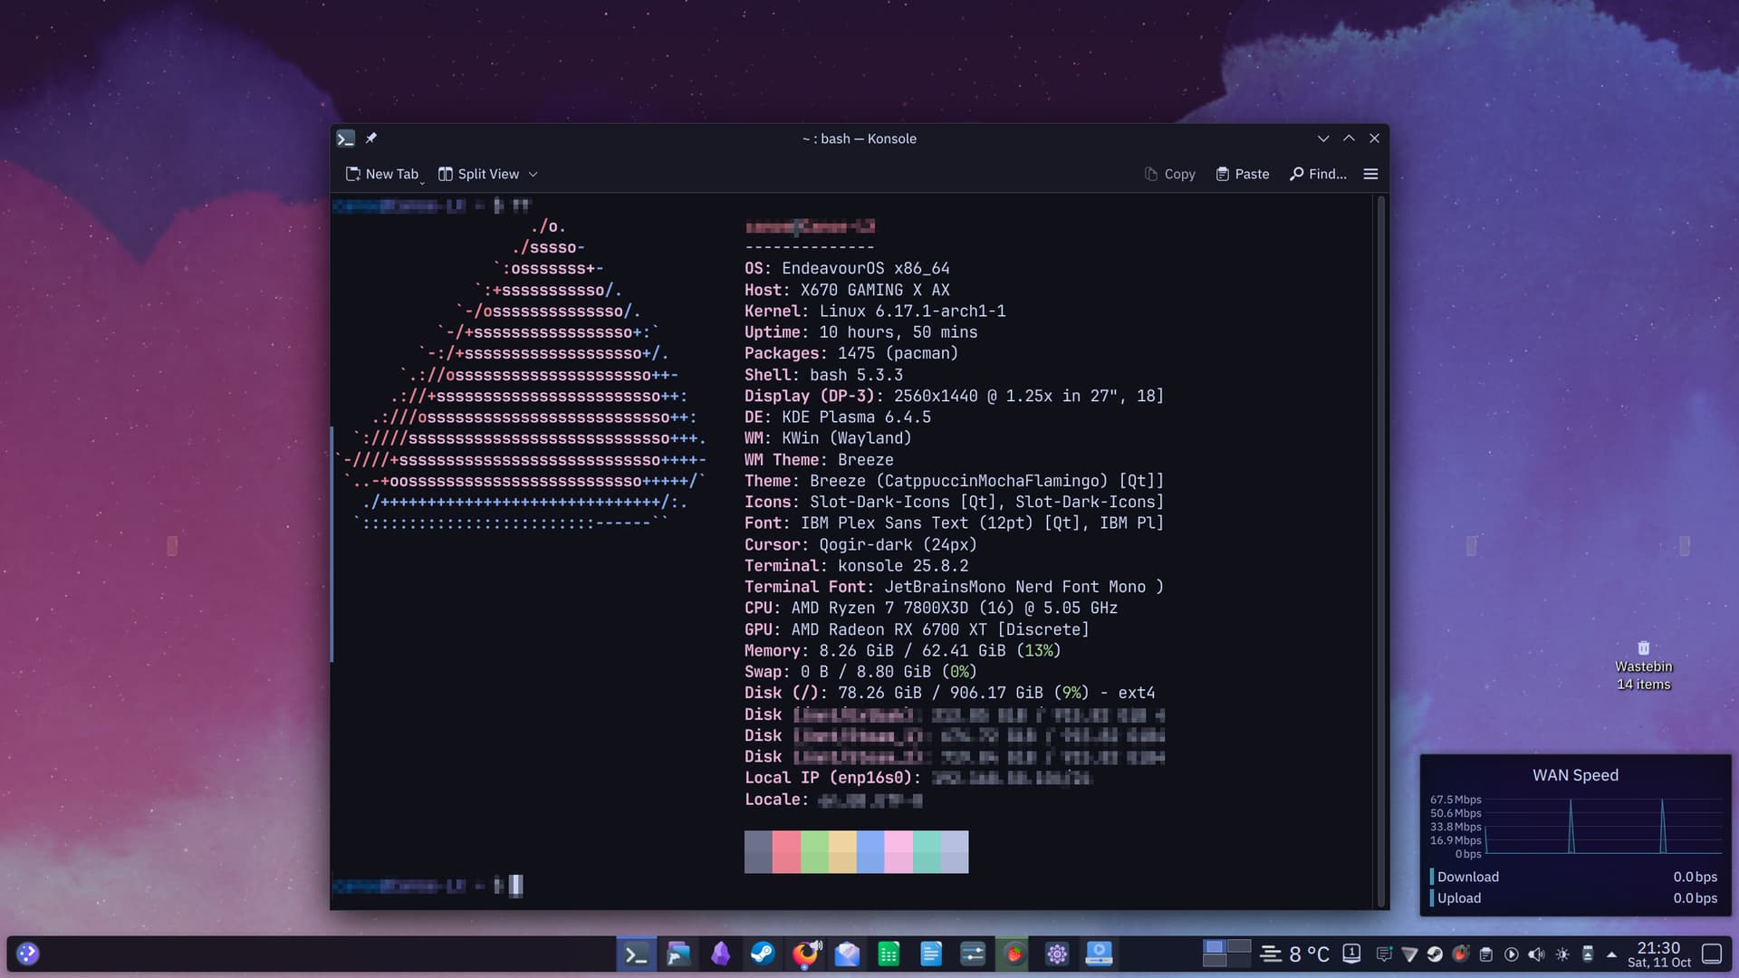The height and width of the screenshot is (978, 1739).
Task: Open Find in Konsole toolbar
Action: (x=1318, y=174)
